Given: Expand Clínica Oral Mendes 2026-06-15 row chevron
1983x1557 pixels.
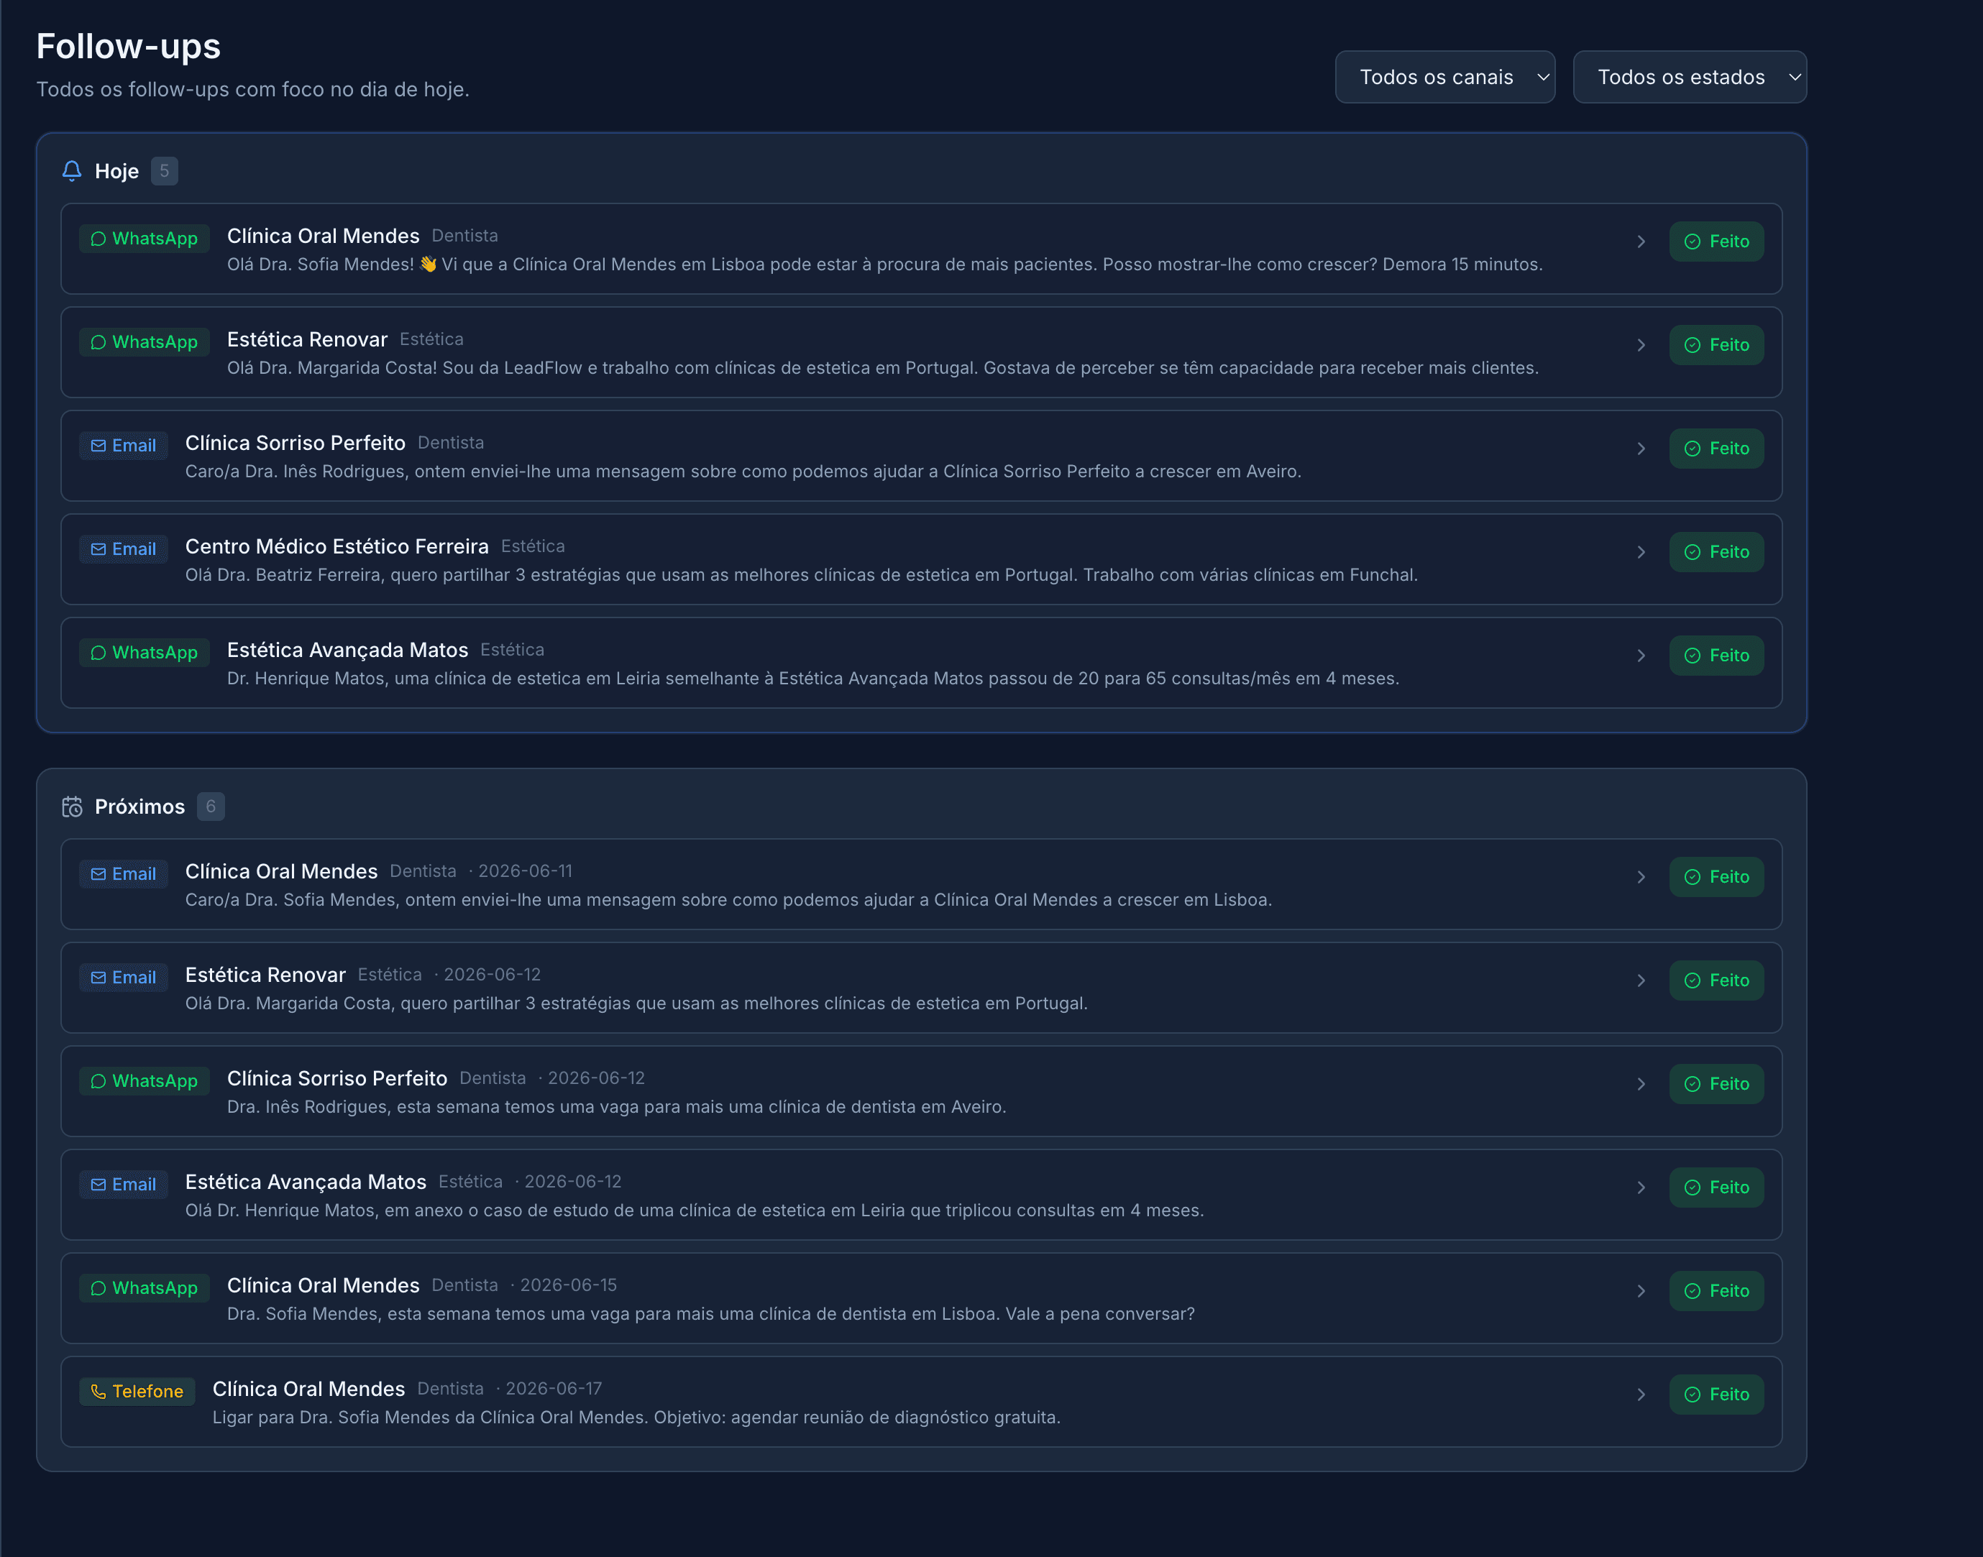Looking at the screenshot, I should tap(1641, 1291).
